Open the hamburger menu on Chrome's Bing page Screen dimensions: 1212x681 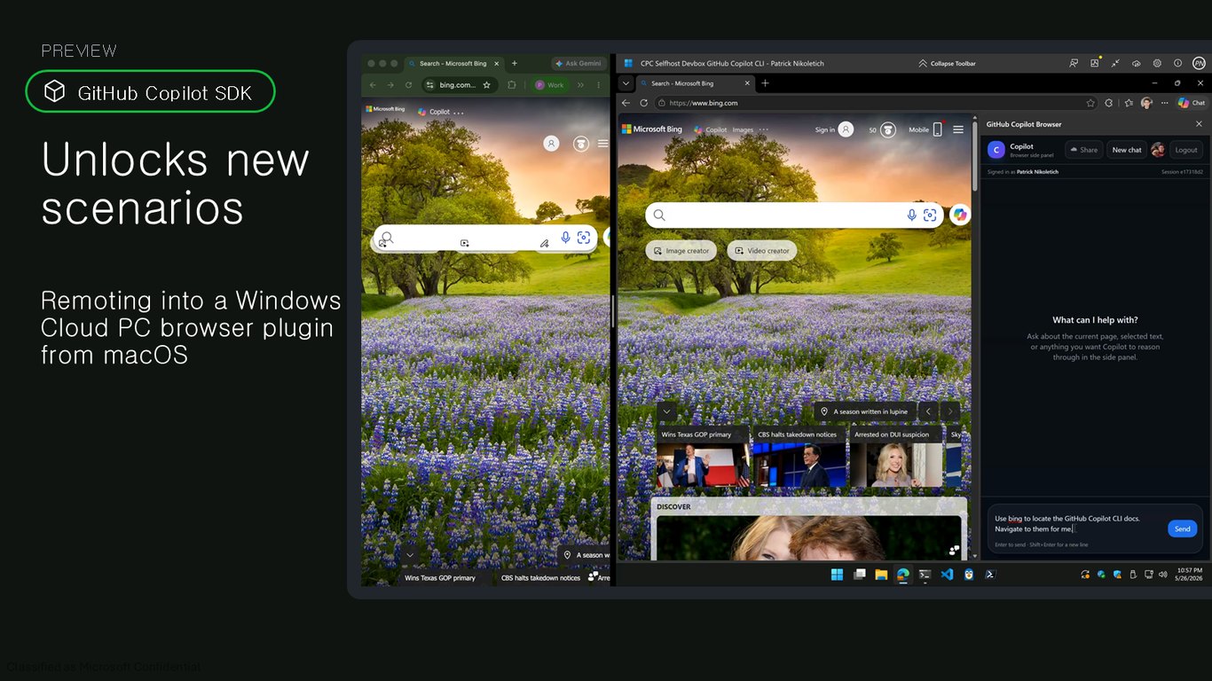(603, 144)
